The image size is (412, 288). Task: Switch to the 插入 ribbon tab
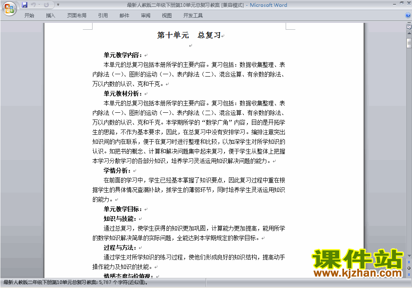coord(50,16)
